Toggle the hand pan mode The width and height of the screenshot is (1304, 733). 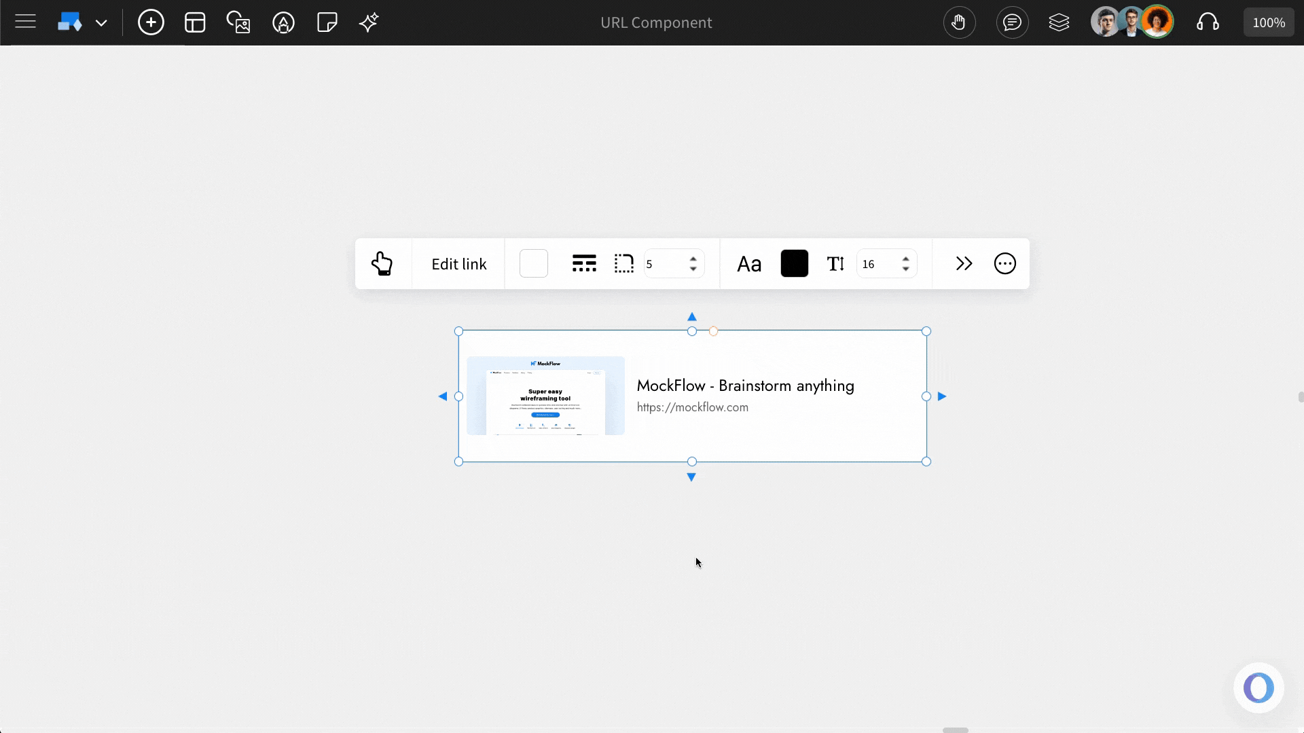pyautogui.click(x=959, y=22)
